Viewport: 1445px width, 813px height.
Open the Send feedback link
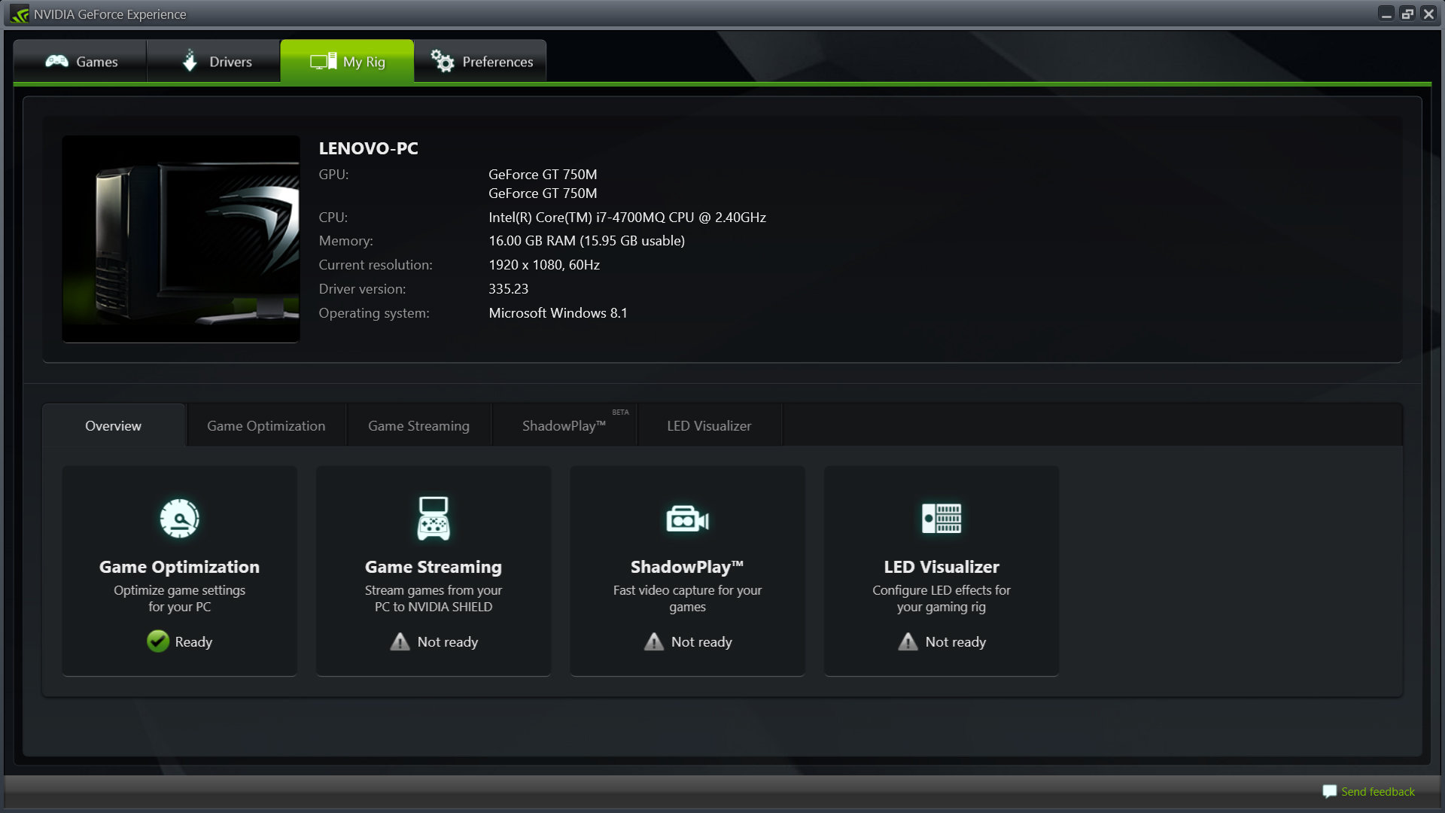pos(1377,791)
